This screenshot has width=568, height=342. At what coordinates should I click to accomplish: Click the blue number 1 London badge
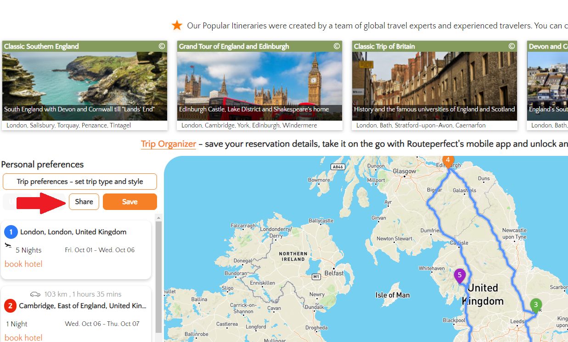[11, 232]
